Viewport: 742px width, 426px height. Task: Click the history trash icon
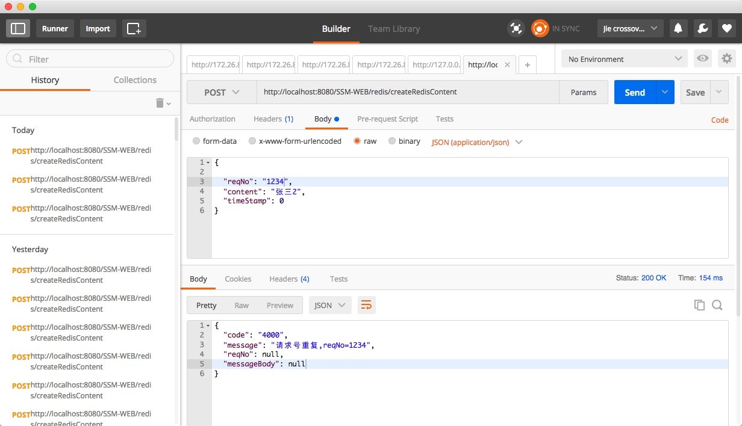pos(160,103)
